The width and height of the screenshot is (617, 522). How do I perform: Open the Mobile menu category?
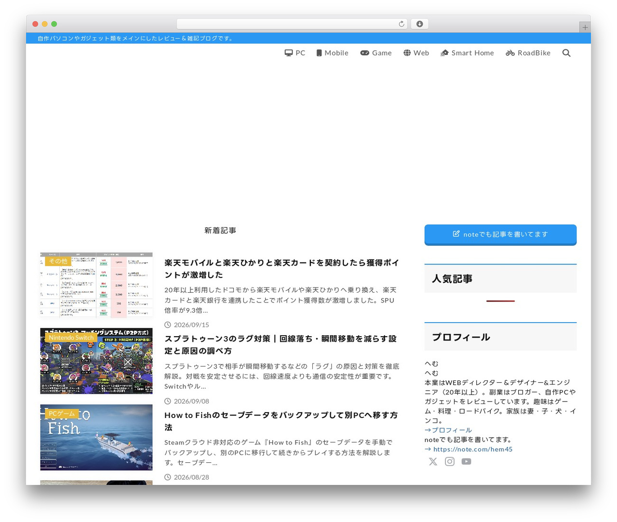tap(332, 53)
